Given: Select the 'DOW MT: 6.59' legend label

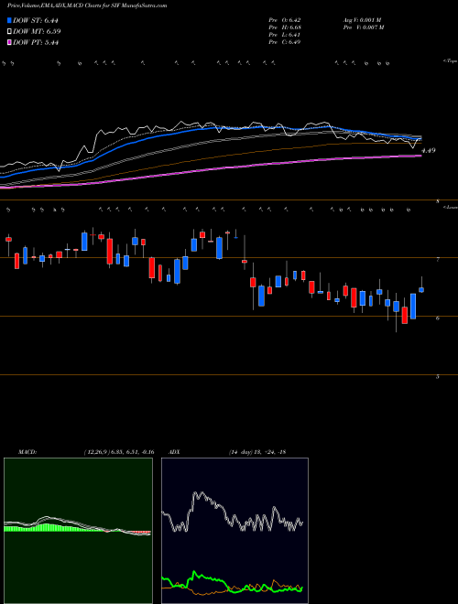Looking at the screenshot, I should pos(37,31).
